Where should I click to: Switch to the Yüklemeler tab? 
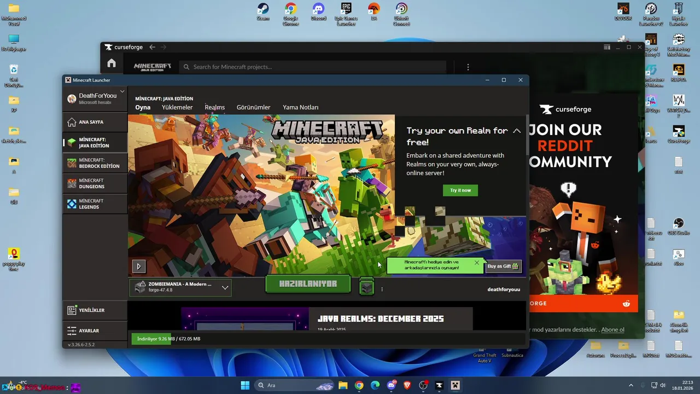pos(177,107)
